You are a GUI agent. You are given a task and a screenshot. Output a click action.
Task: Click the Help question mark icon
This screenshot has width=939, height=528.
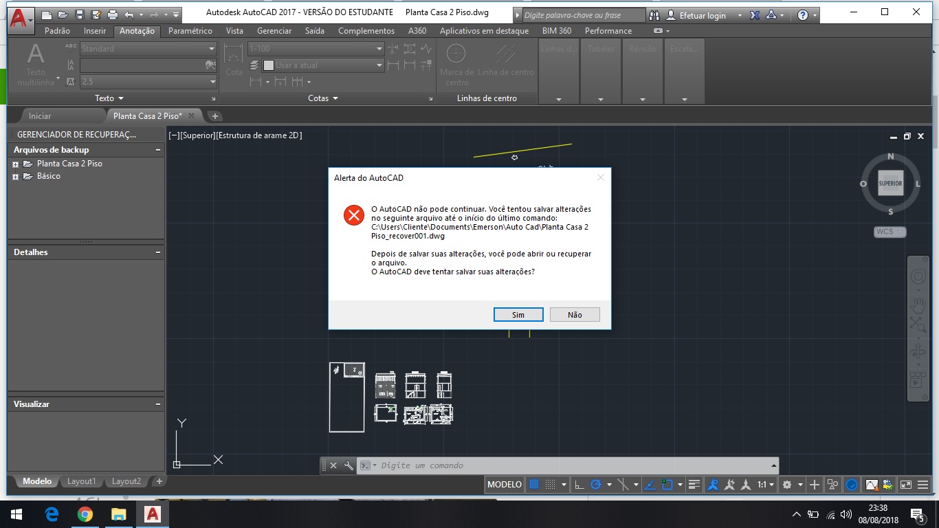(802, 15)
